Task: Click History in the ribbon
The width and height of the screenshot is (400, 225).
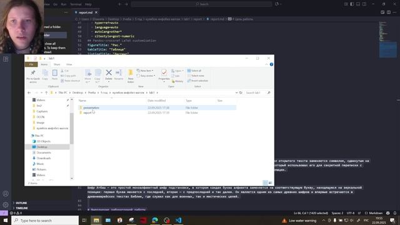Action: 177,81
